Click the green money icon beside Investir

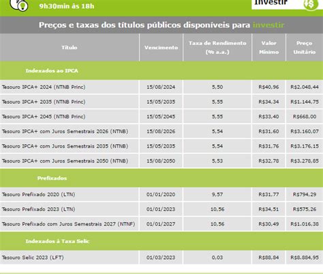click(x=311, y=5)
